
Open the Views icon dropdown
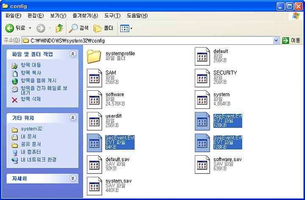pos(126,29)
